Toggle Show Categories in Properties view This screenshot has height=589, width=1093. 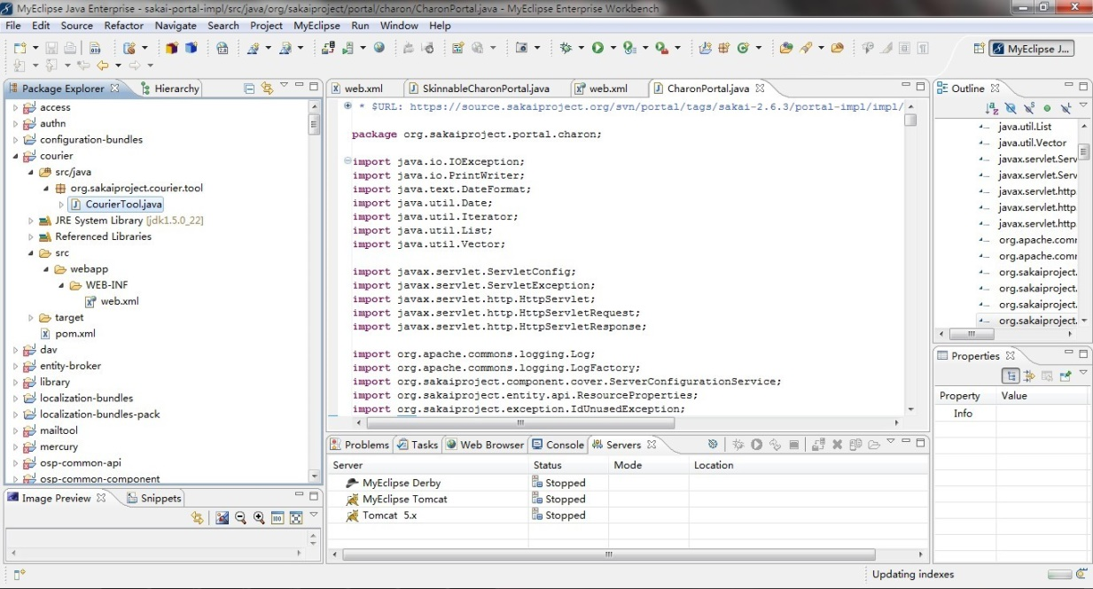click(x=1011, y=376)
